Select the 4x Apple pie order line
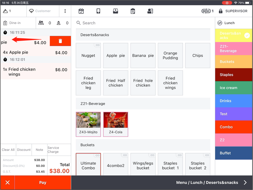 point(36,52)
